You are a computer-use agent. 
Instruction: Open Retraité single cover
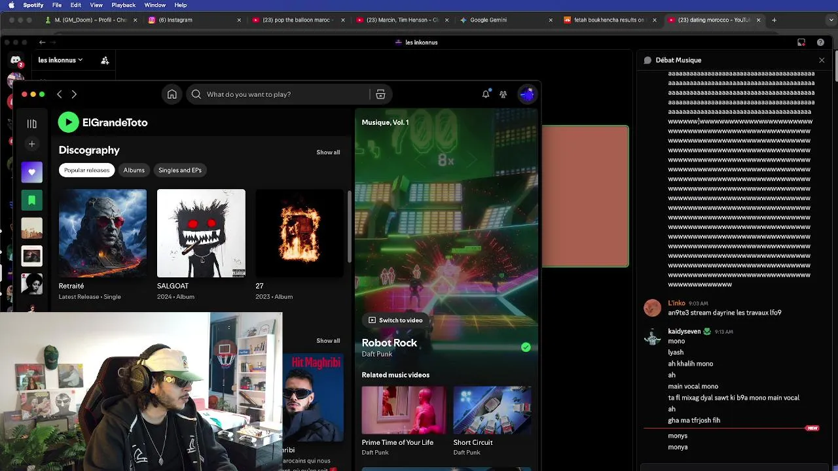pos(103,234)
